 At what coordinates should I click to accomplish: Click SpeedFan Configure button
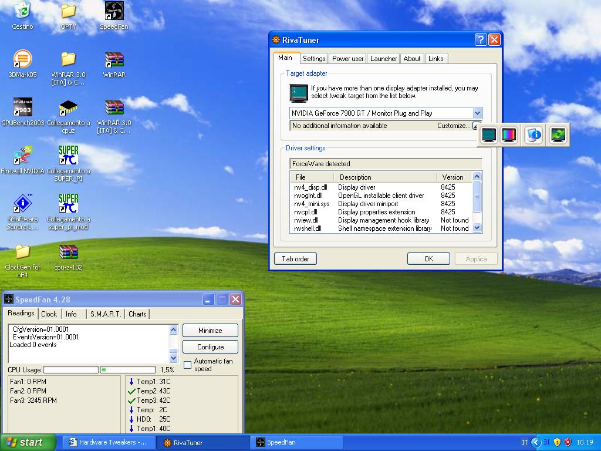click(210, 346)
